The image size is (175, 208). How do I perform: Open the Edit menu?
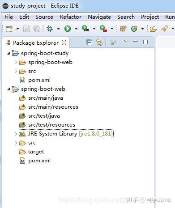[24, 17]
